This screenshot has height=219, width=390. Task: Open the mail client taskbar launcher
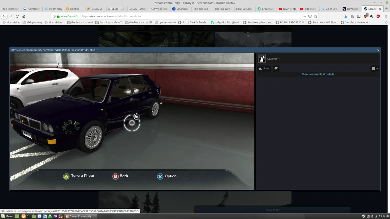pos(39,216)
